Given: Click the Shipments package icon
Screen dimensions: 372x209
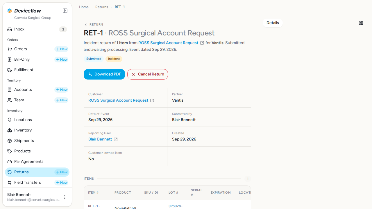Looking at the screenshot, I should [10, 141].
